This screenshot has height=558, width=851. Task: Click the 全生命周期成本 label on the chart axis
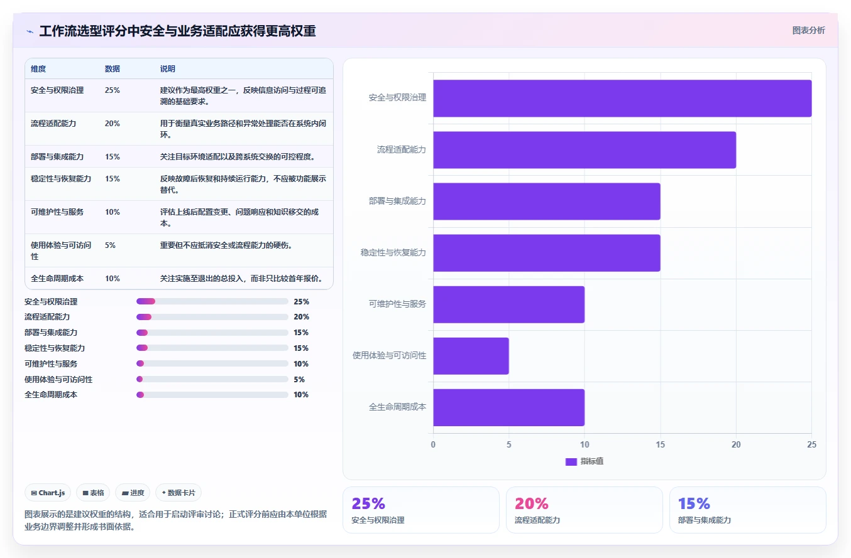[397, 407]
